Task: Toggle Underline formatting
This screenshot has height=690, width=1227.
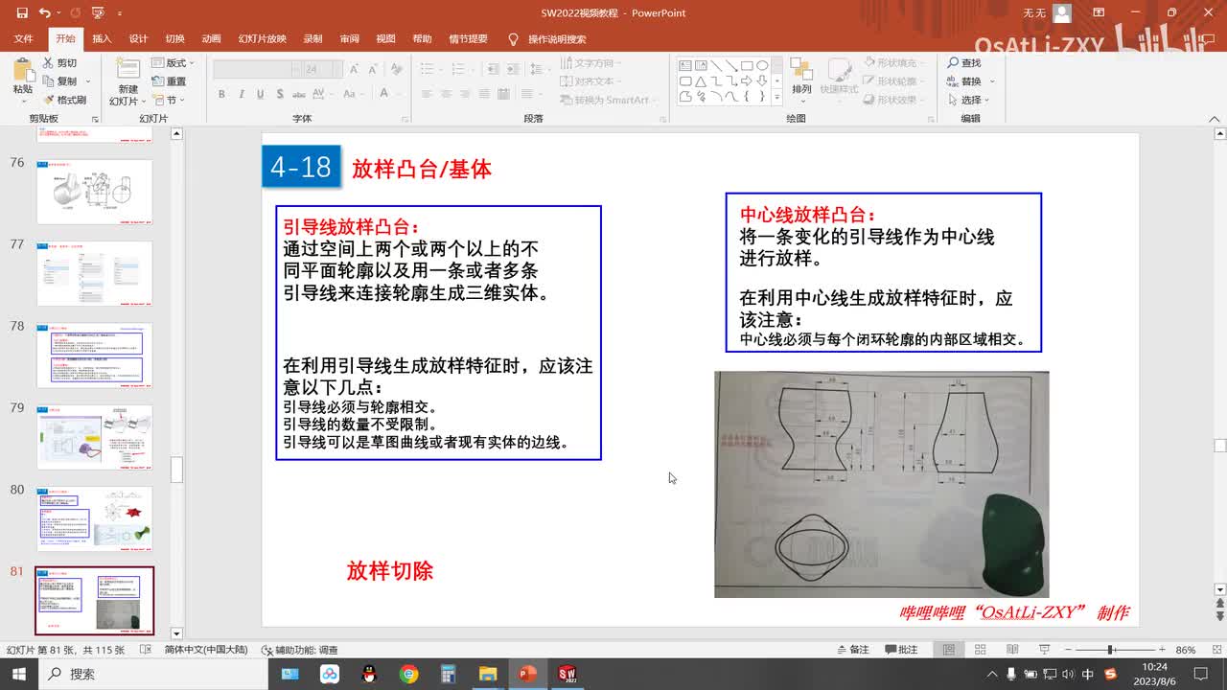Action: tap(259, 94)
